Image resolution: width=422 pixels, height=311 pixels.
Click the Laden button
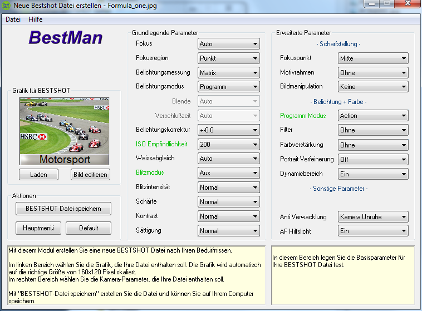38,174
